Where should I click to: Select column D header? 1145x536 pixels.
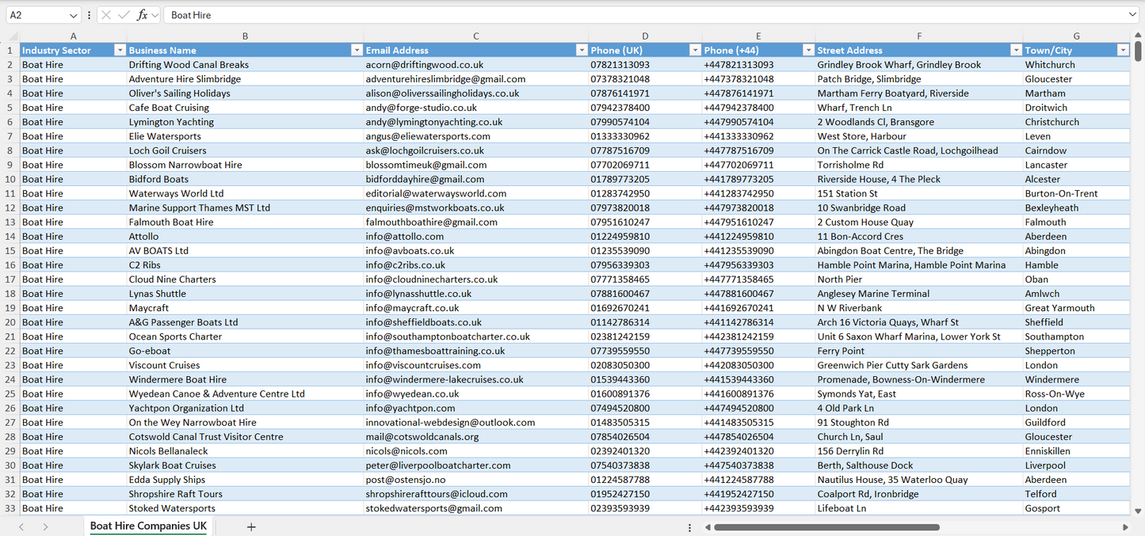pos(645,36)
